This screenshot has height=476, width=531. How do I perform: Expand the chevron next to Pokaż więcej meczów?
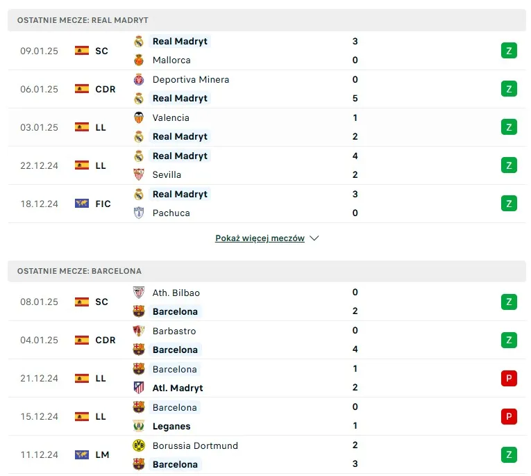(314, 238)
